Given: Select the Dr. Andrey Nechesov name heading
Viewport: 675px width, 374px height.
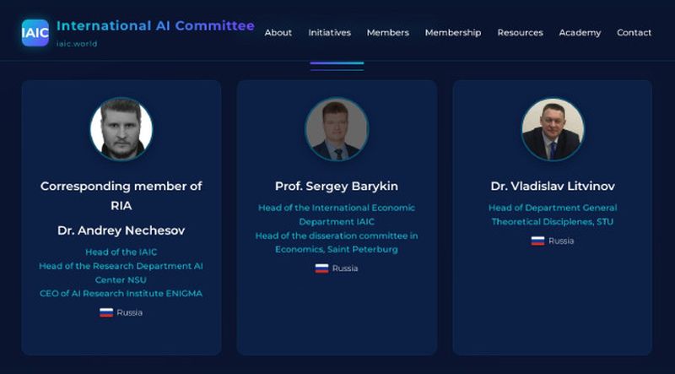Looking at the screenshot, I should tap(121, 230).
